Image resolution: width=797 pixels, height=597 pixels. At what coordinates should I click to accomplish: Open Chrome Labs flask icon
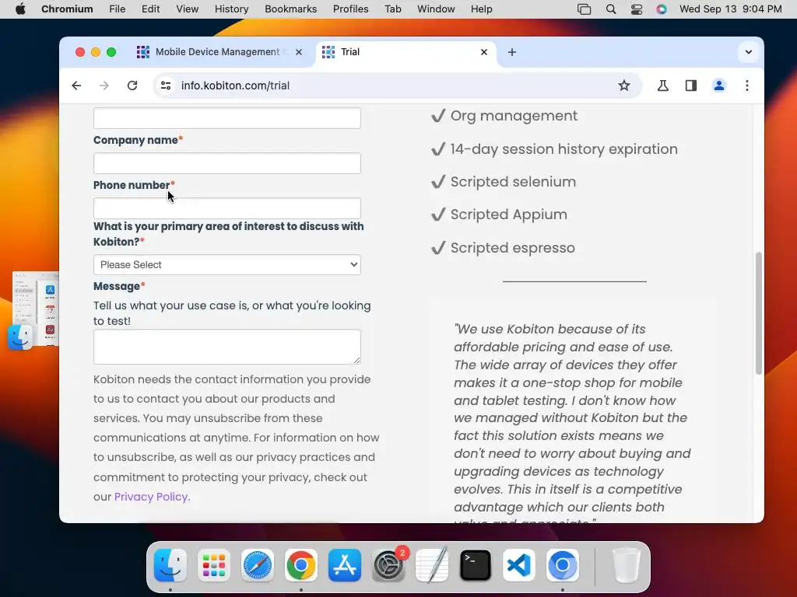pyautogui.click(x=663, y=86)
